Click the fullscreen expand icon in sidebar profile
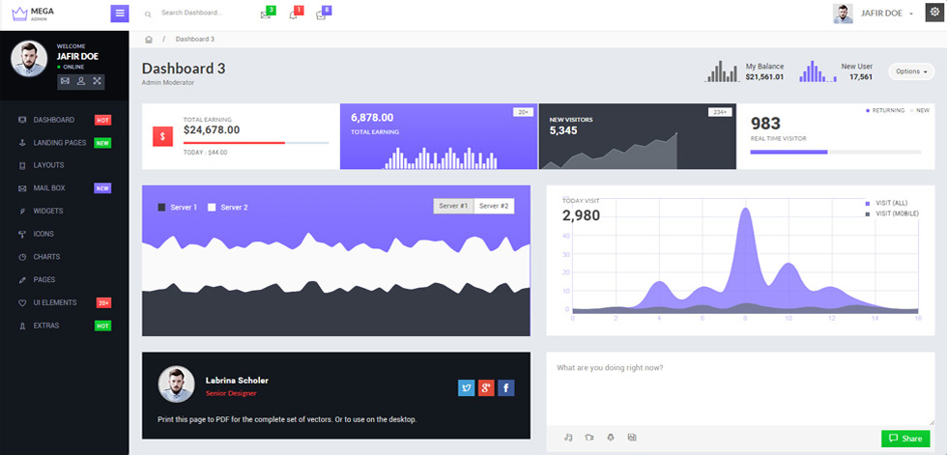This screenshot has width=947, height=455. click(97, 81)
